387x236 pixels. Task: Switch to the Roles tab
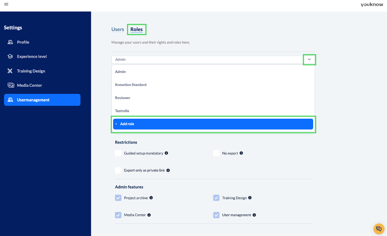point(137,29)
